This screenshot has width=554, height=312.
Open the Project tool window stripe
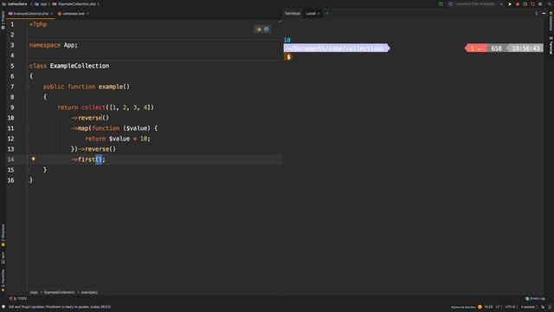(x=3, y=20)
